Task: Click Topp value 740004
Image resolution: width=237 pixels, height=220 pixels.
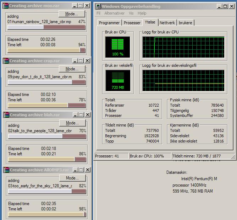Action: pyautogui.click(x=153, y=141)
